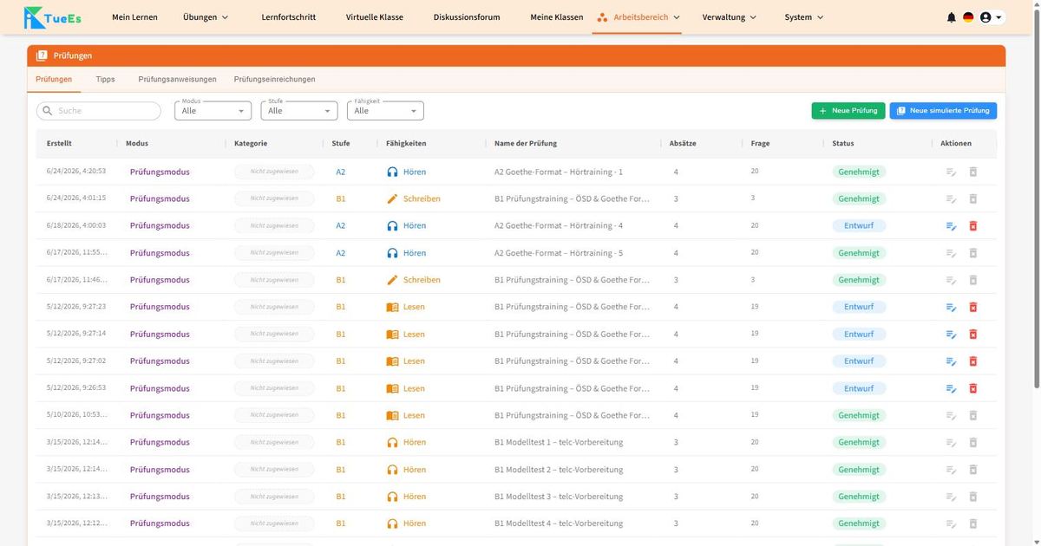Edit the draft exam created 5/12/2026, 9:27:14

tap(952, 335)
